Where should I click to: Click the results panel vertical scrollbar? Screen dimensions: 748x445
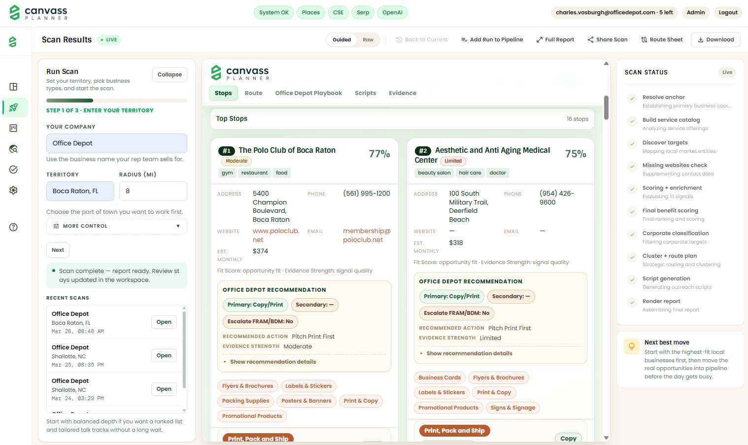point(606,107)
